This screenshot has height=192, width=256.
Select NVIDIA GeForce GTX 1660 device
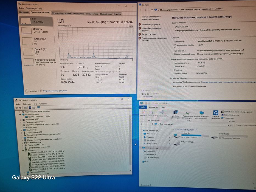tap(39, 117)
